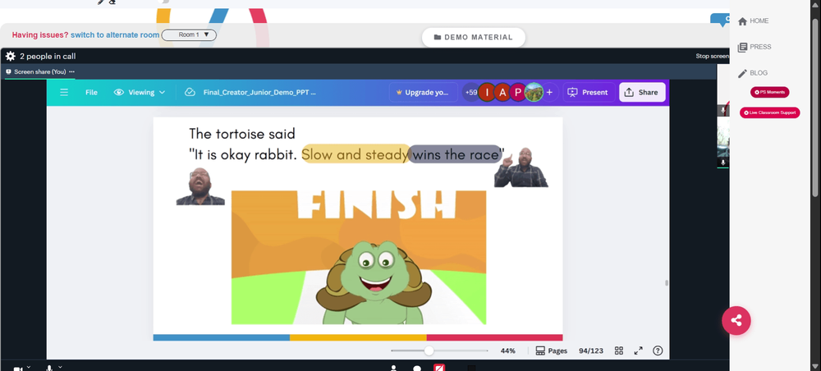Screen dimensions: 821x371
Task: Click the cloud save status icon
Action: point(190,92)
